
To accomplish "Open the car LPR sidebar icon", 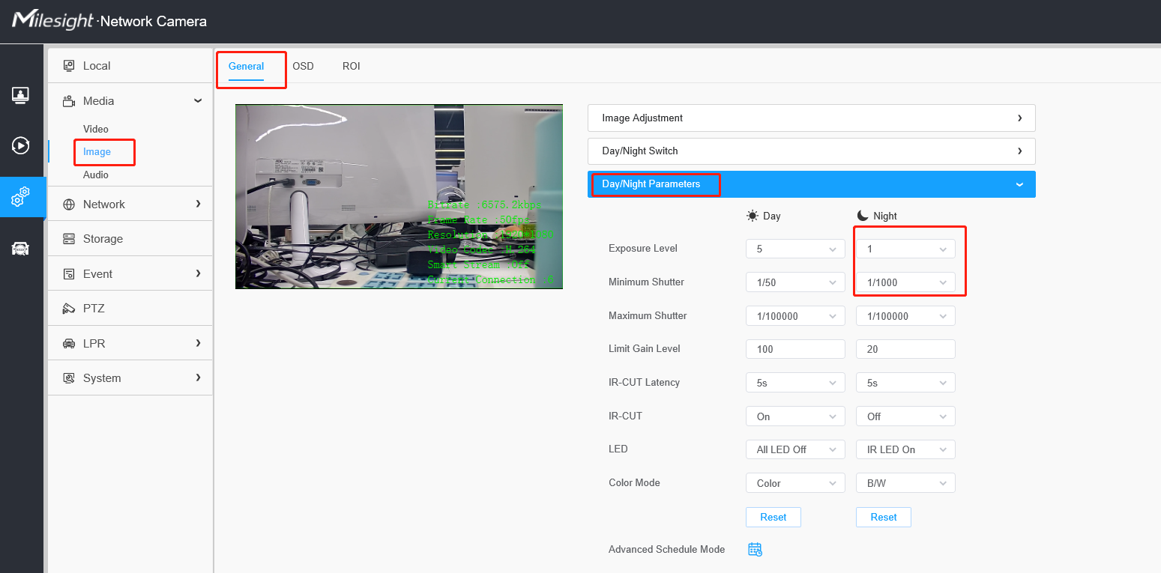I will click(x=21, y=249).
